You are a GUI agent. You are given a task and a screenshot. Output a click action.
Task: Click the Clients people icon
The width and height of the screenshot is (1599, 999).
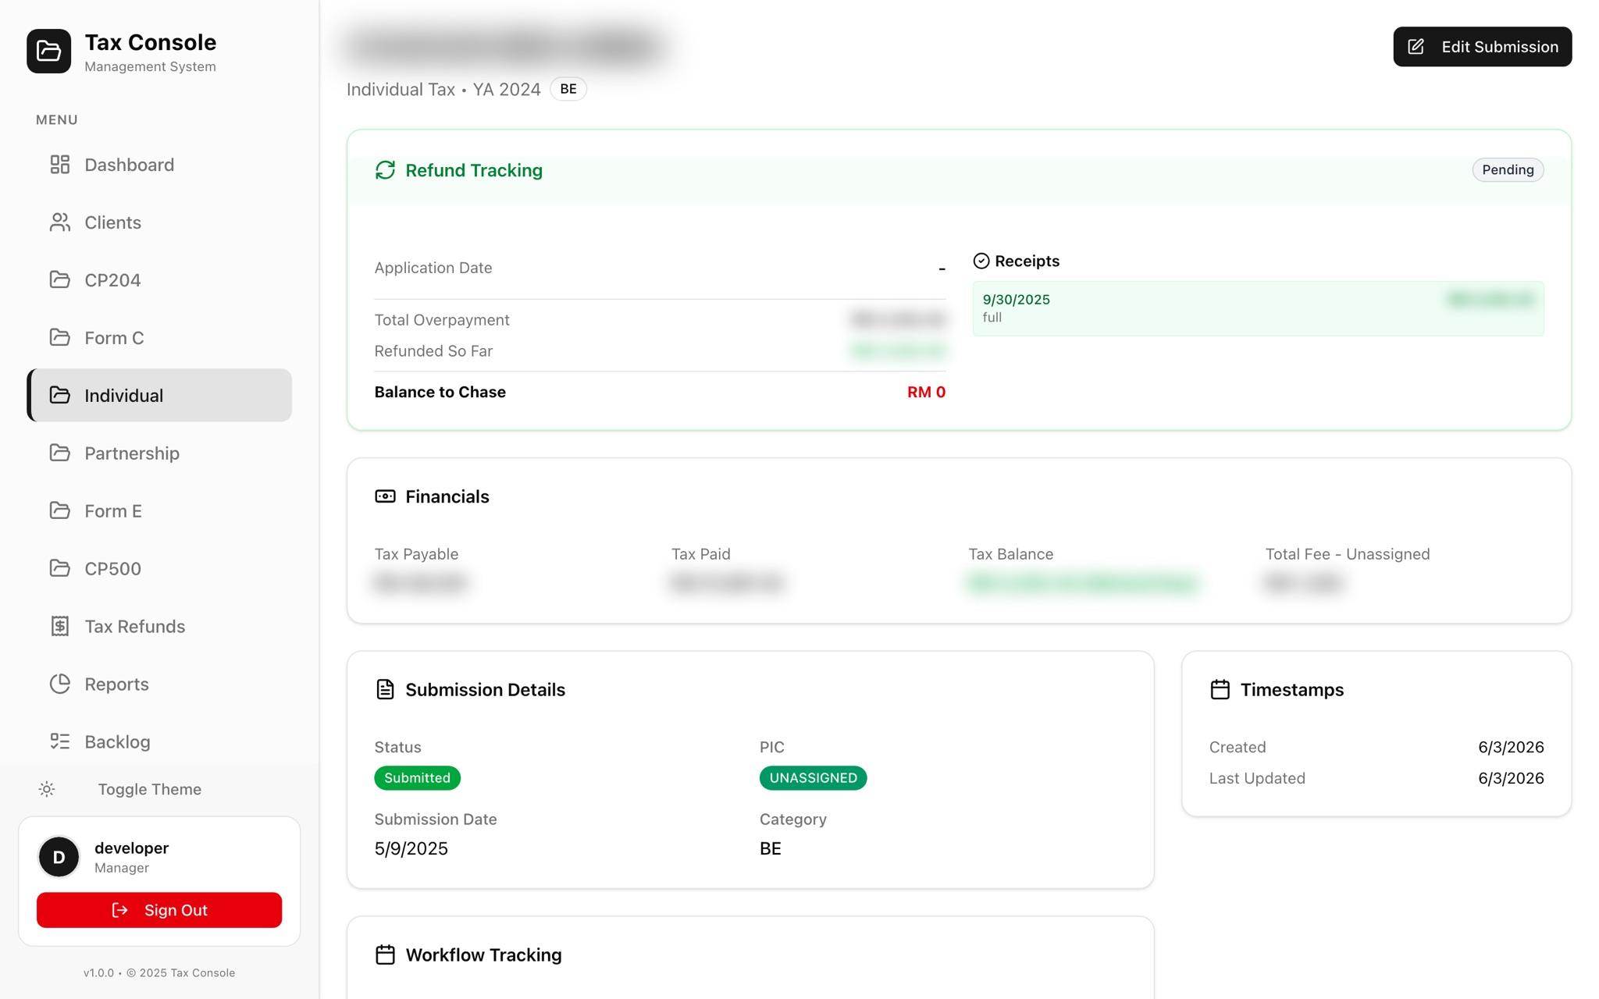(60, 222)
